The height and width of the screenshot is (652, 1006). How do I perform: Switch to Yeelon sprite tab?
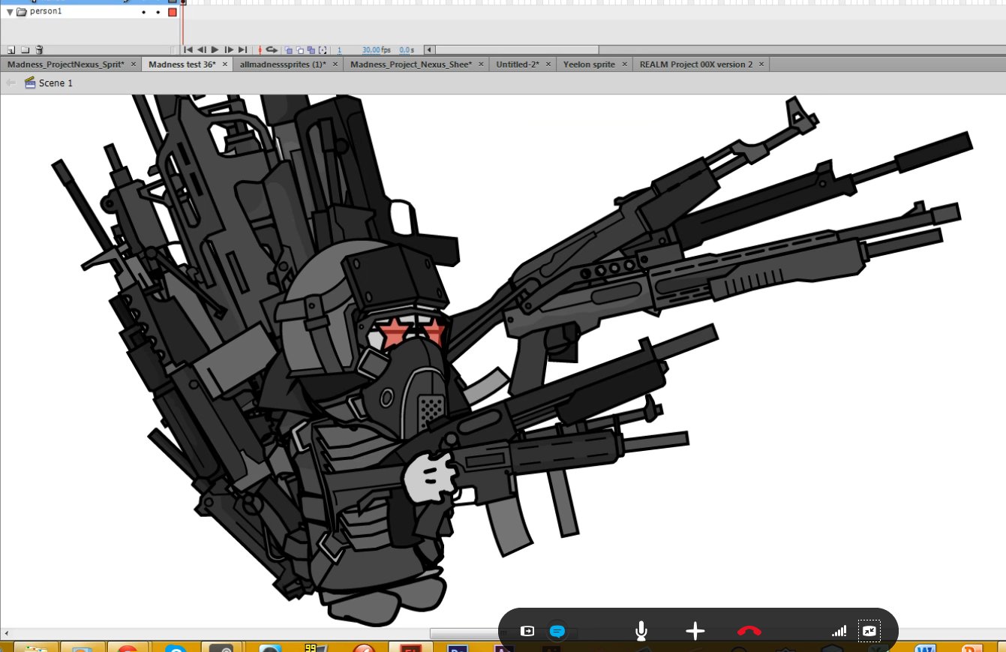(x=589, y=65)
